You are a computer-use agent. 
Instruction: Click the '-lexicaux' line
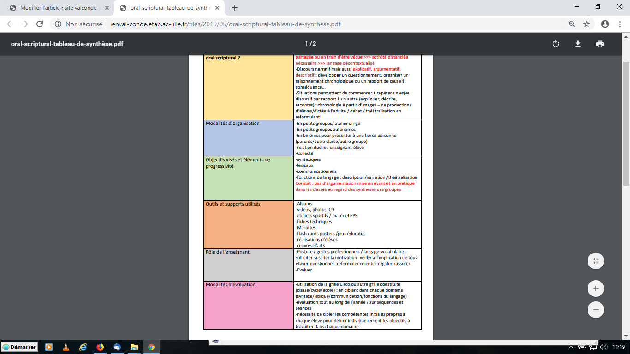pyautogui.click(x=304, y=165)
